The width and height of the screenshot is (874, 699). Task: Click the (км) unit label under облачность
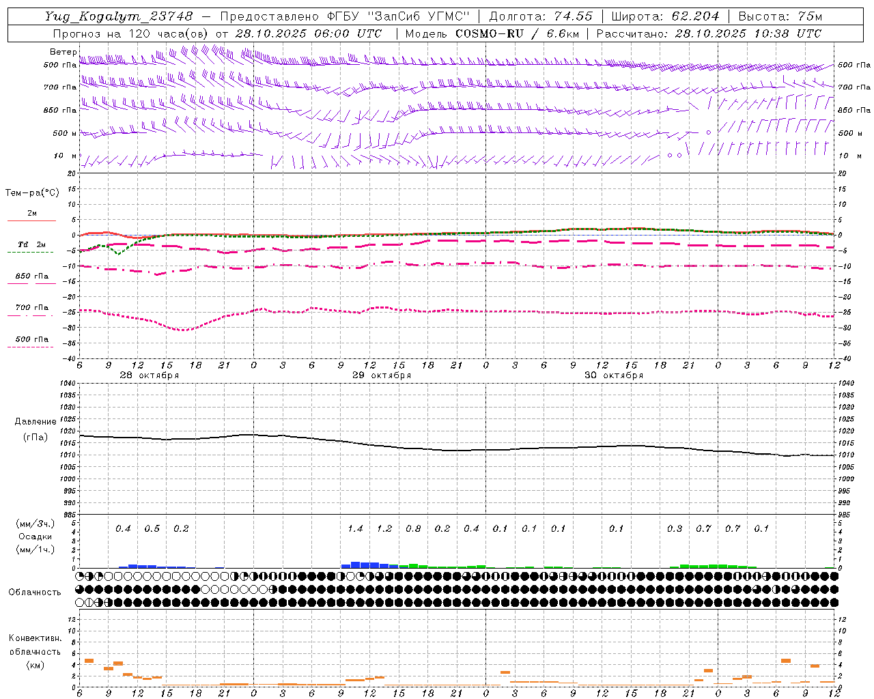pos(35,665)
